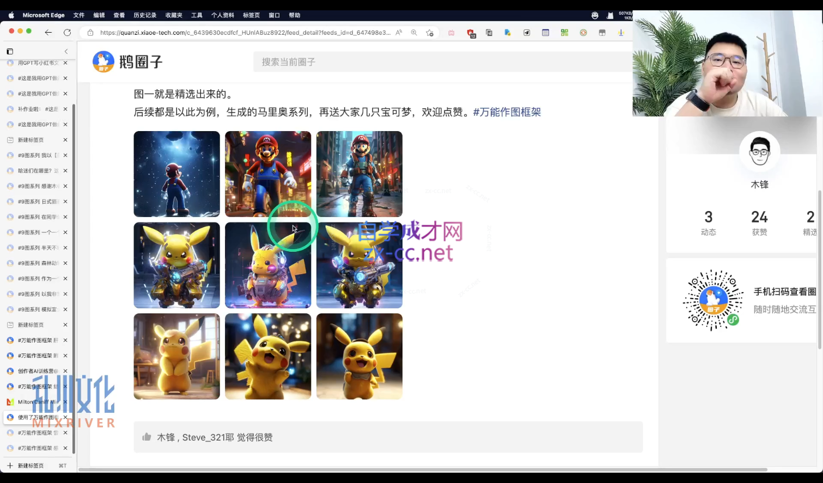Click the collections extension icon
The height and width of the screenshot is (483, 823).
coord(489,33)
